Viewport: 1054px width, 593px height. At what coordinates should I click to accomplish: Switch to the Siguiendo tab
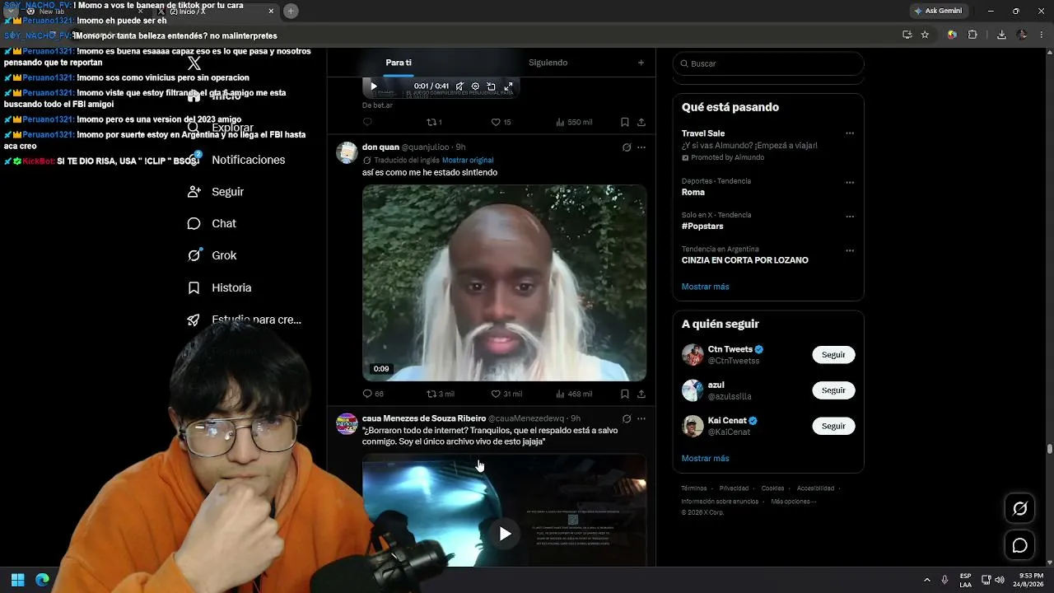click(x=548, y=63)
